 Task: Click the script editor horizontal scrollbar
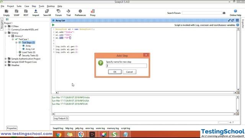coord(146,93)
